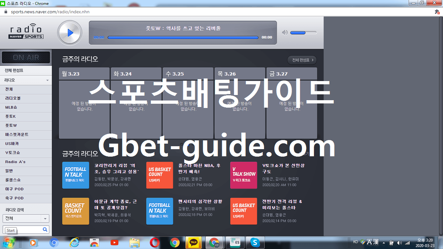Viewport: 443px width, 249px height.
Task: Open the V TALK SHOW thumbnail
Action: point(244,175)
